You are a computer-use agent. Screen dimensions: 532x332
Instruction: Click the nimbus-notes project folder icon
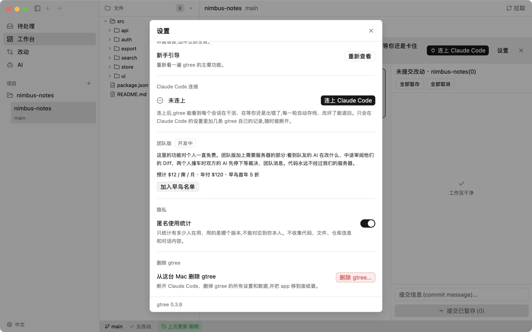10,95
